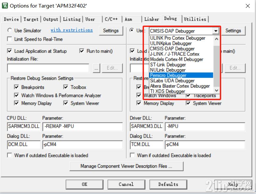Open Manage Component Viewer Description Files
The image size is (256, 194).
coord(127,166)
